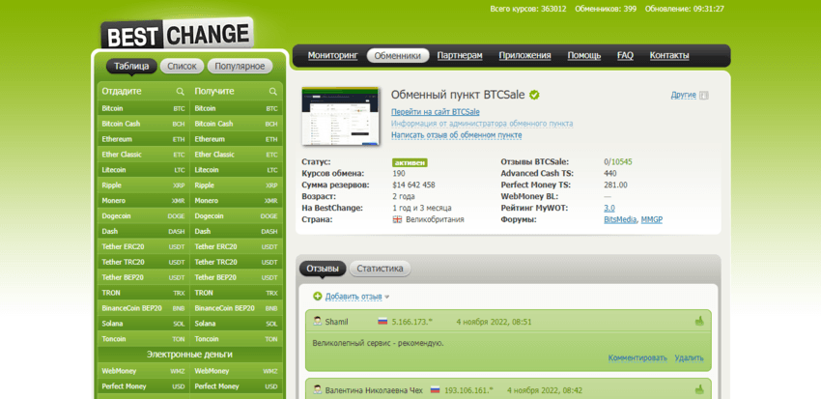Click the user avatar icon next to Shamil
The width and height of the screenshot is (821, 399).
click(x=316, y=321)
